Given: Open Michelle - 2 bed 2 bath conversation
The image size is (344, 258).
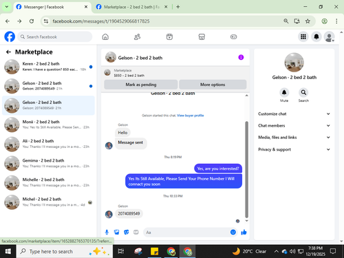Looking at the screenshot, I should click(x=48, y=182).
